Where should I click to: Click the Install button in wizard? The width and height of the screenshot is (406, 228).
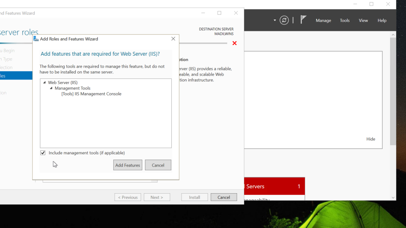tap(194, 197)
